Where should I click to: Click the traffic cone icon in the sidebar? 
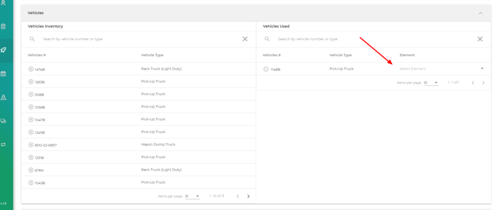[3, 97]
